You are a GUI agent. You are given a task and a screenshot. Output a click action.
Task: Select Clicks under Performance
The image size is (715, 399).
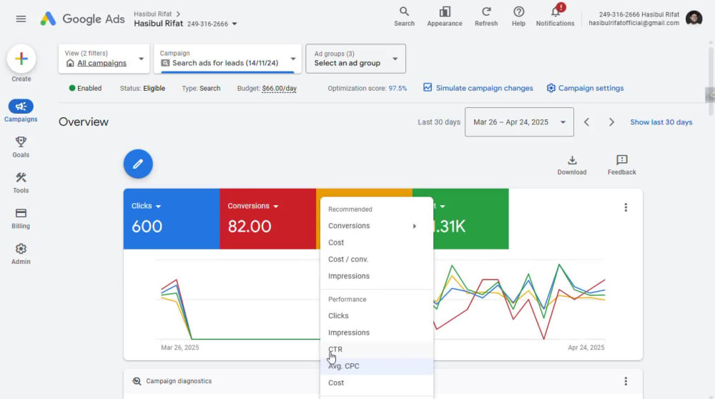pyautogui.click(x=377, y=315)
